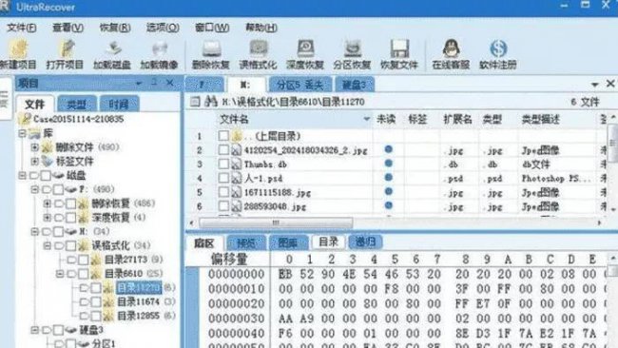Switch to the 硬盘3 tab
The image size is (618, 348).
click(x=354, y=85)
